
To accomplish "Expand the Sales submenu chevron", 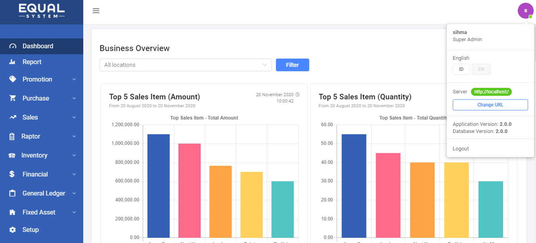I will click(74, 118).
